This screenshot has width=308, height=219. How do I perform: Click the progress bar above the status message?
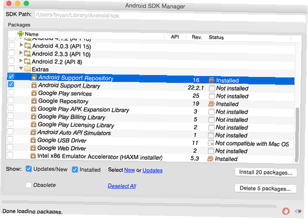pos(139,204)
